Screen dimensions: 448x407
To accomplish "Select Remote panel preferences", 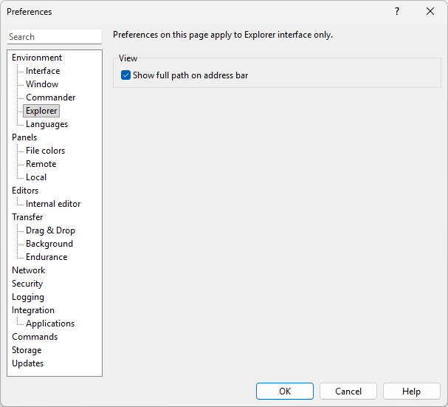I will [41, 164].
